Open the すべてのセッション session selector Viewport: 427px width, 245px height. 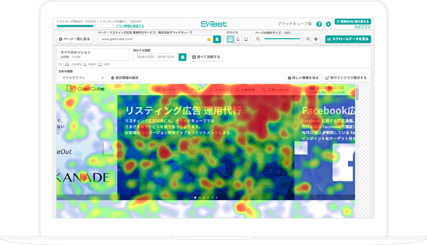point(94,55)
